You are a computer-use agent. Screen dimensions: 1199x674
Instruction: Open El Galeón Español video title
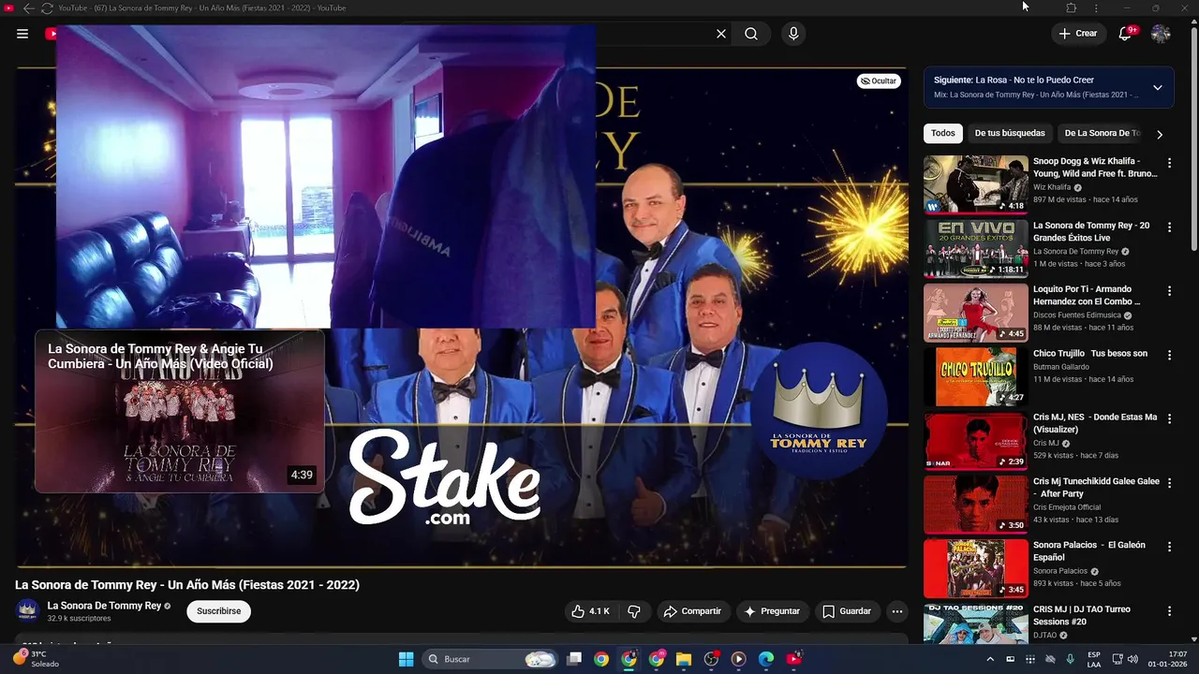[1089, 551]
